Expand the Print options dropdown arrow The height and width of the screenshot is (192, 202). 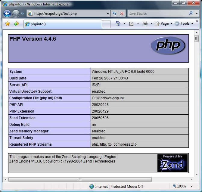(151, 23)
